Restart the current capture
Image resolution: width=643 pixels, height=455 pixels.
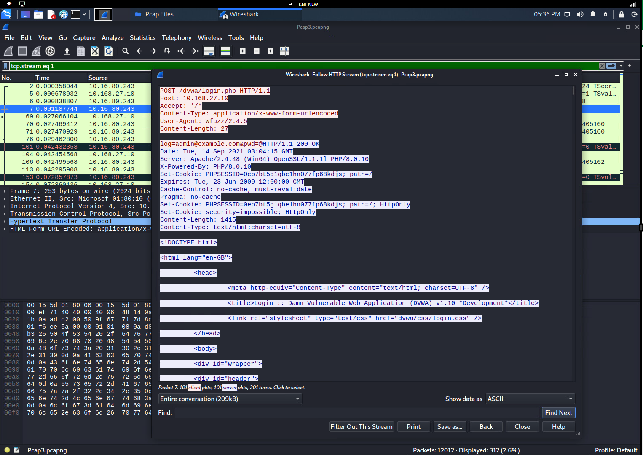pyautogui.click(x=36, y=51)
